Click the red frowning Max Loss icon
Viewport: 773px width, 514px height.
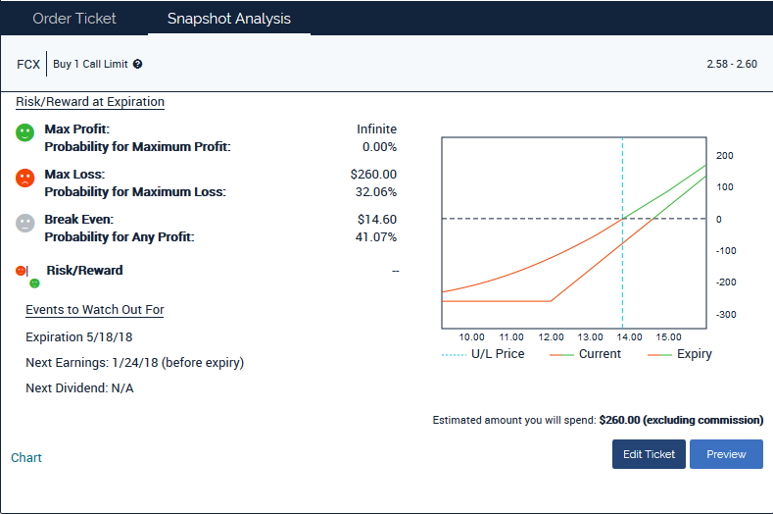click(x=25, y=178)
